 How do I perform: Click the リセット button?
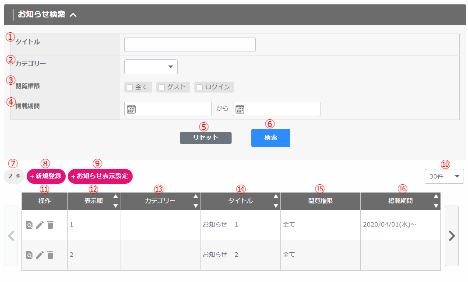tap(205, 138)
